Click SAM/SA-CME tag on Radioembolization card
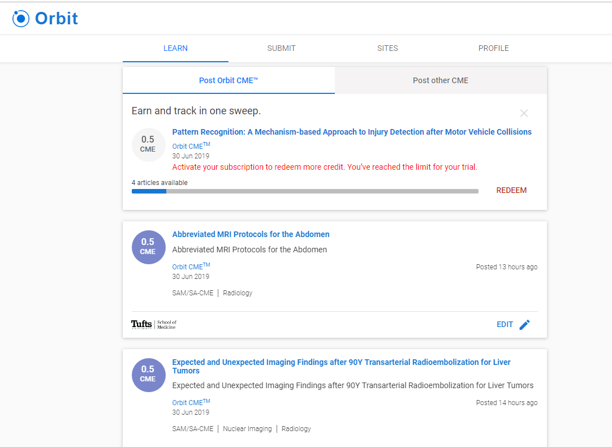Screen dimensions: 612x447 [193, 429]
